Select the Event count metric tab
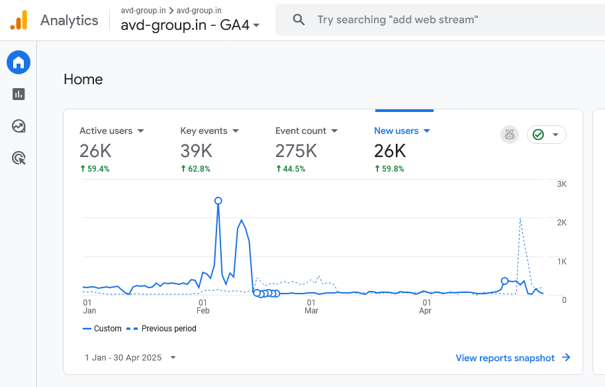Screen dimensions: 605x387 pyautogui.click(x=301, y=131)
